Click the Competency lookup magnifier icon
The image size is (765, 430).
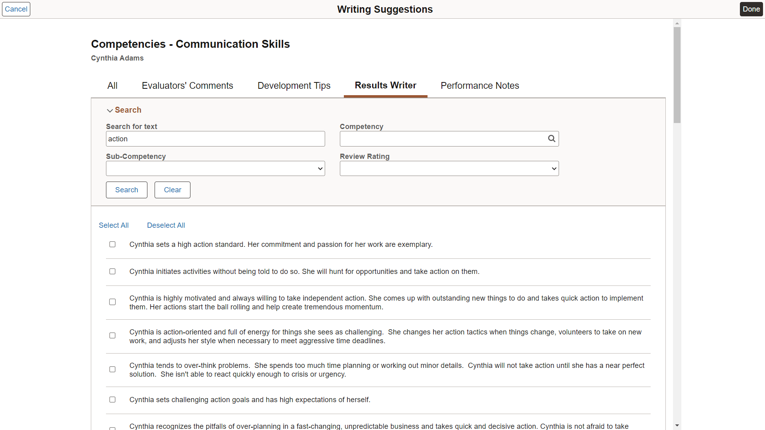click(x=551, y=139)
